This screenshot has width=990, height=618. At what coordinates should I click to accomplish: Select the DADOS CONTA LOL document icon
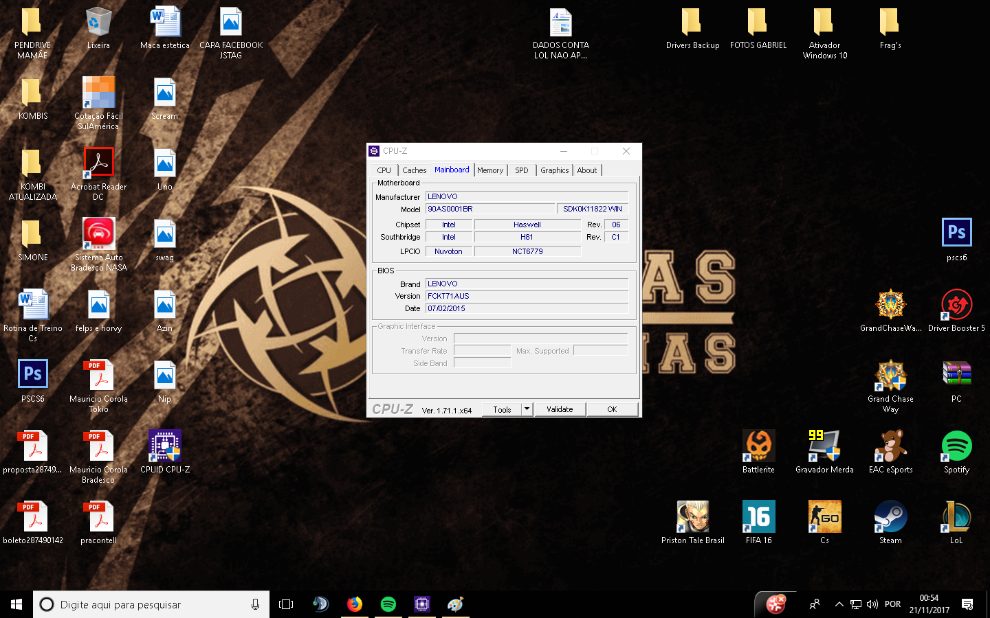tap(561, 33)
